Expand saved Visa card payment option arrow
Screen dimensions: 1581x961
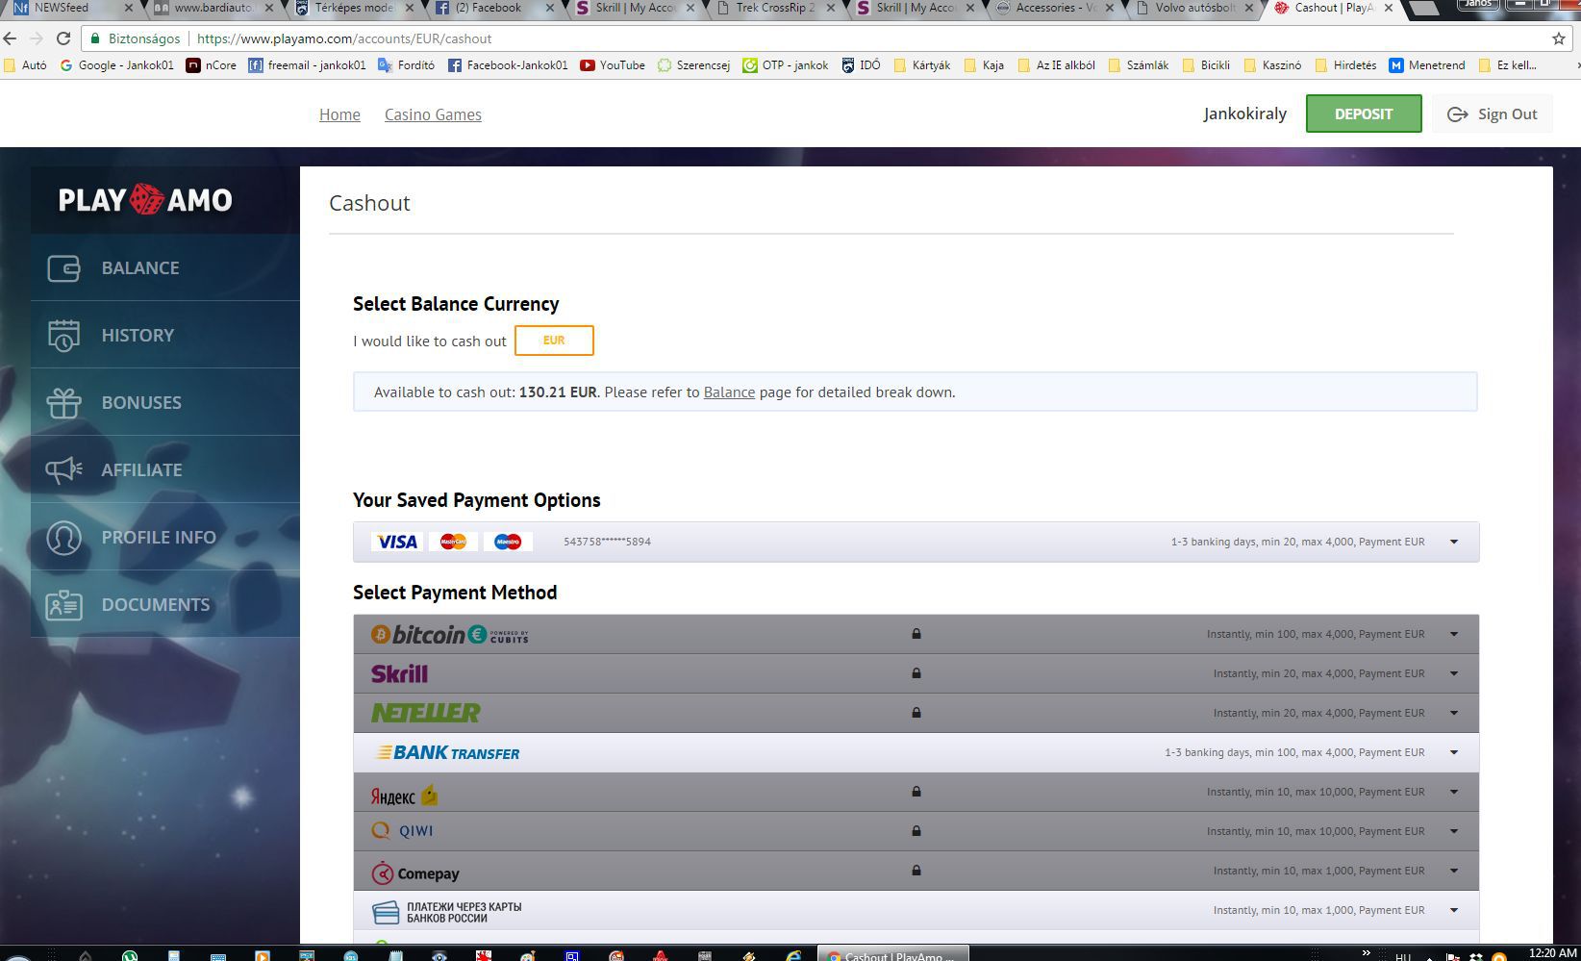pos(1454,542)
